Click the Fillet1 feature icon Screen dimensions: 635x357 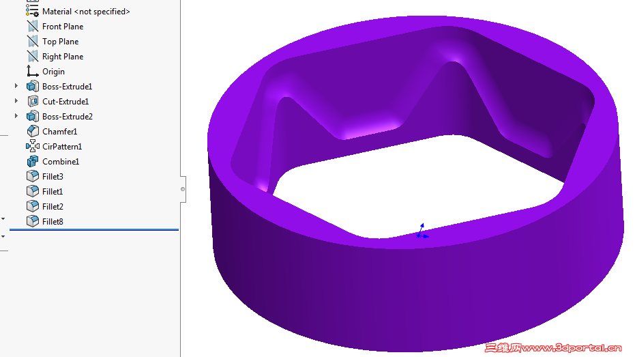33,191
